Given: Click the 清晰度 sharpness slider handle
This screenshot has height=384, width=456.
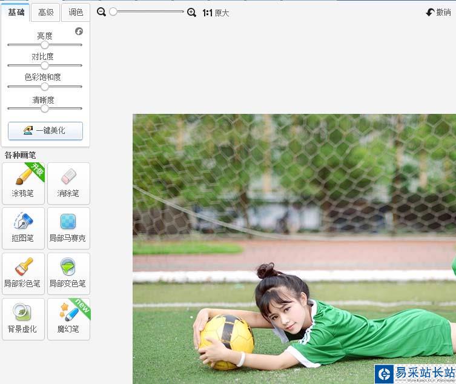Looking at the screenshot, I should (44, 108).
